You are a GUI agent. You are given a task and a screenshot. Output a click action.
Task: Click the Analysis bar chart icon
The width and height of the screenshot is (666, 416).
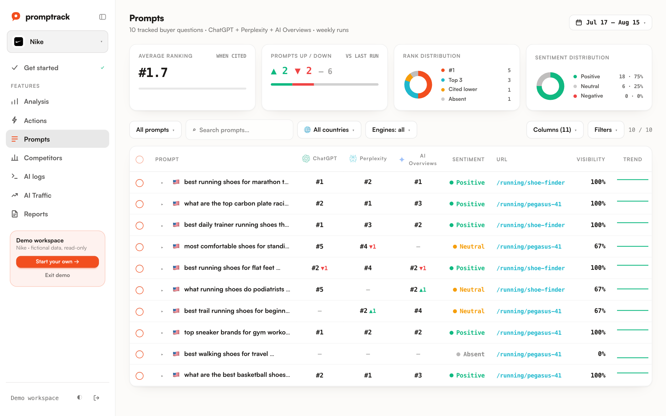[x=15, y=101]
